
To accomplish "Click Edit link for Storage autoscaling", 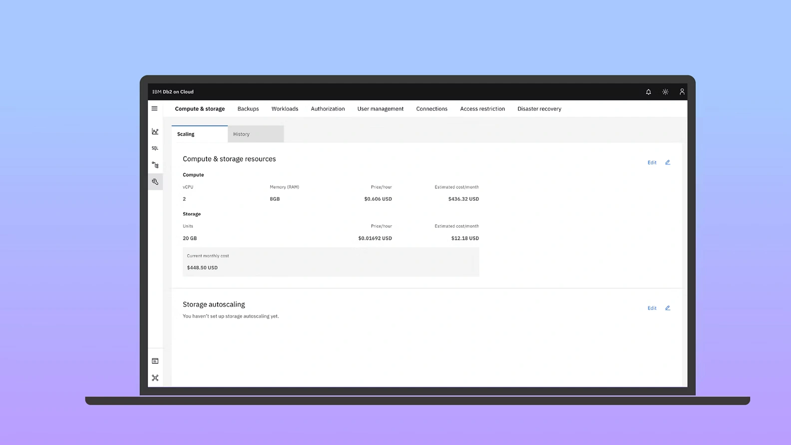I will 652,308.
